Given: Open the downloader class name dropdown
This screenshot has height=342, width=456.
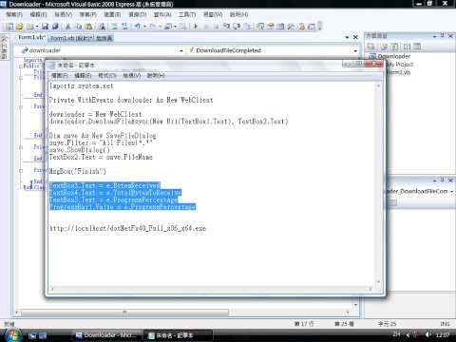Looking at the screenshot, I should (181, 50).
